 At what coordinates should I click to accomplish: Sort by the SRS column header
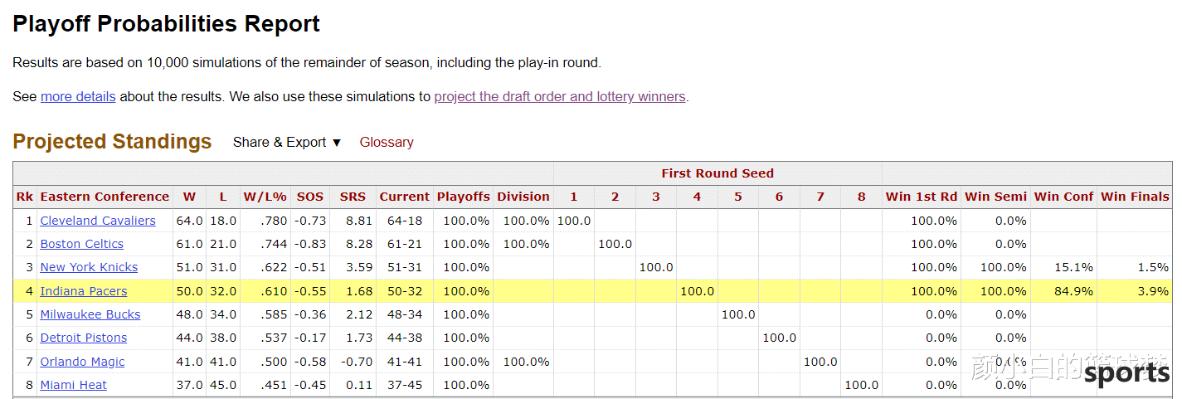pos(353,197)
